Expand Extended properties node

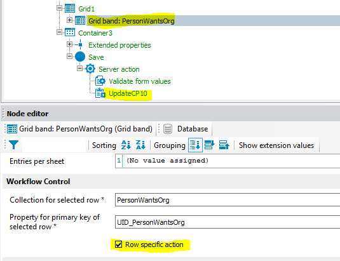(69, 44)
